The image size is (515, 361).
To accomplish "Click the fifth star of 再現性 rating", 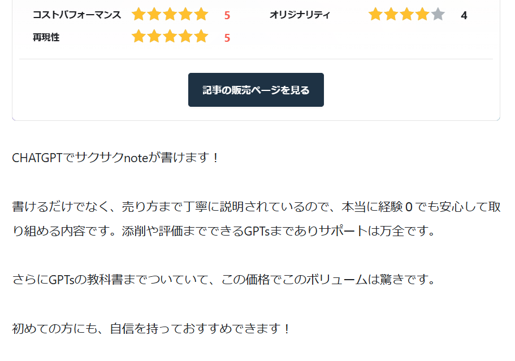I will pos(201,36).
